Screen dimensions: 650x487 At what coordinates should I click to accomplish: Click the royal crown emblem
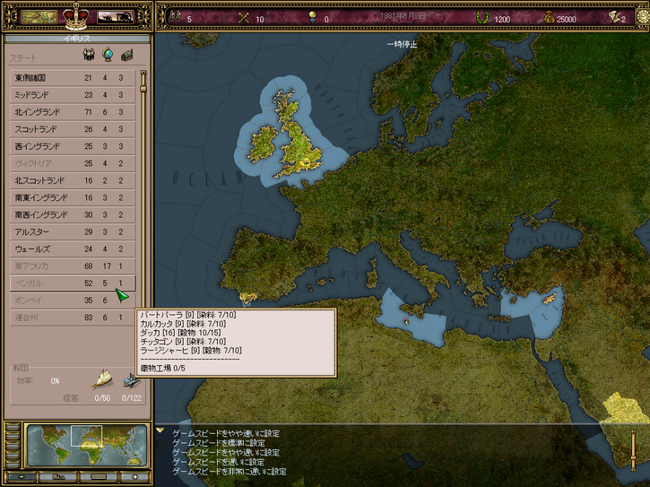[x=76, y=16]
